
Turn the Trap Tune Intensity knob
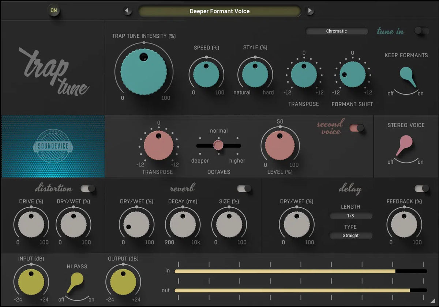tap(143, 72)
